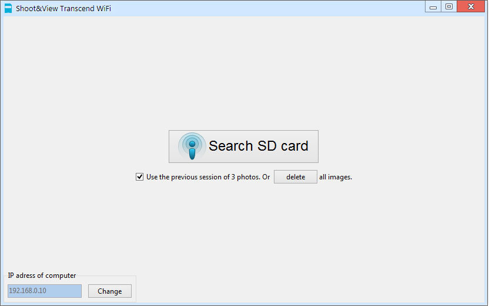This screenshot has height=306, width=489.
Task: Minimize the Shoot&View Transcend WiFi window
Action: point(433,6)
